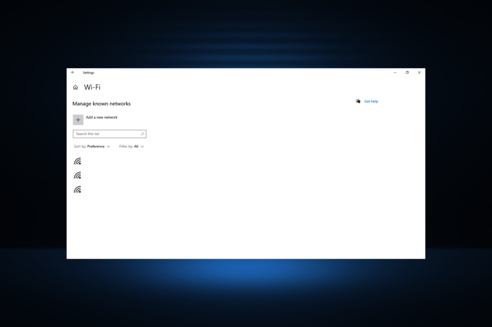
Task: Select the third known network entry
Action: pyautogui.click(x=111, y=188)
